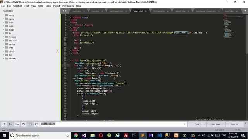
Task: Open the View menu
Action: click(x=34, y=6)
